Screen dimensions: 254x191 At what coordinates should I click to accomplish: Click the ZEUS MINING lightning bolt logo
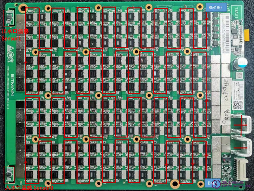[x=217, y=183]
